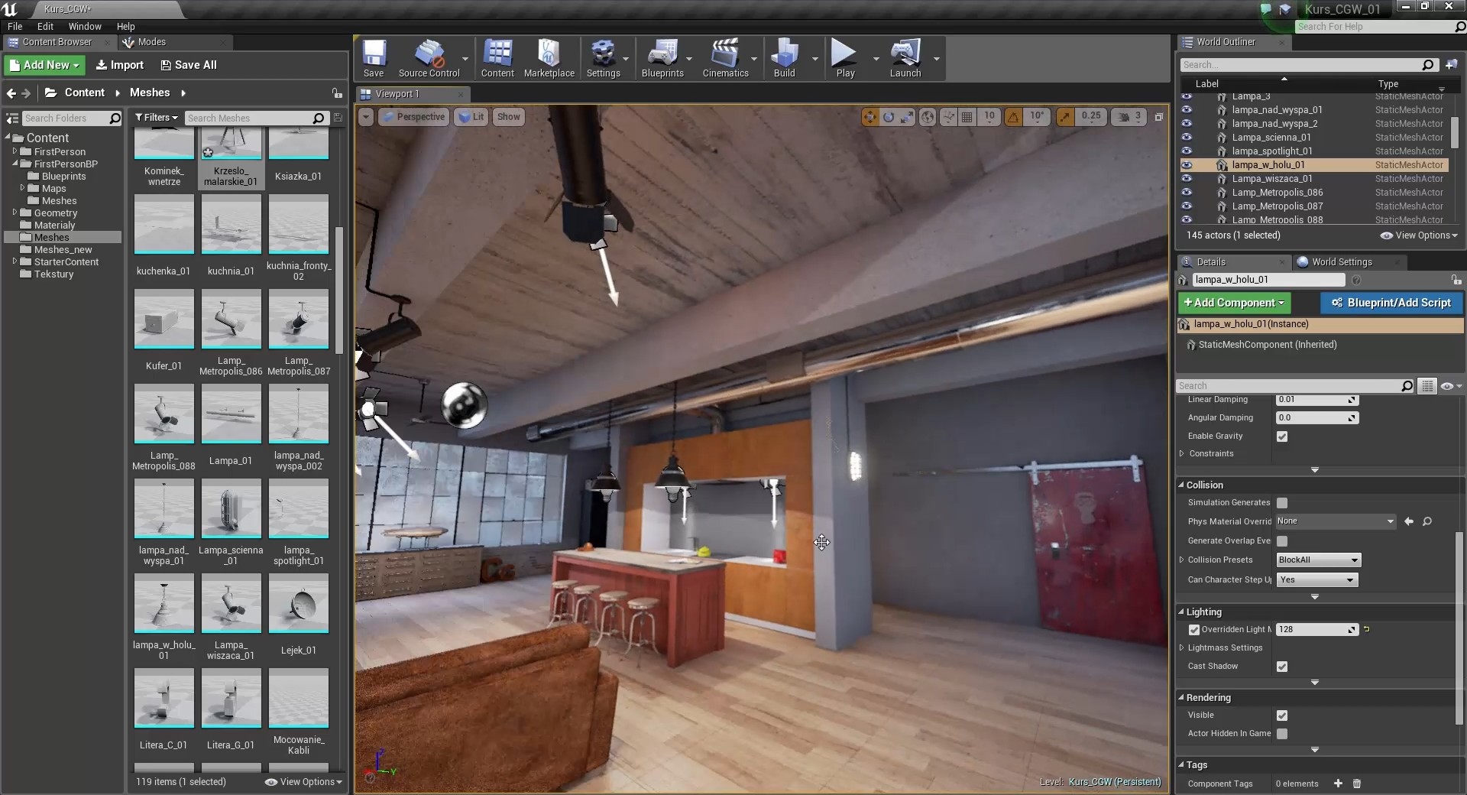Open the Add Component dropdown
This screenshot has width=1467, height=795.
[x=1233, y=303]
